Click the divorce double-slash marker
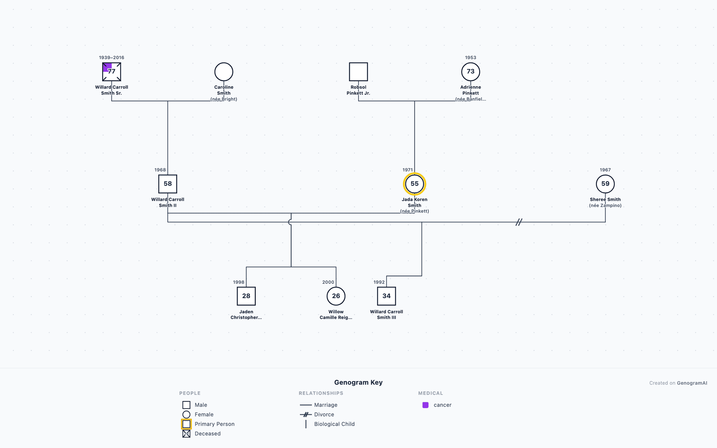This screenshot has width=717, height=448. (519, 222)
